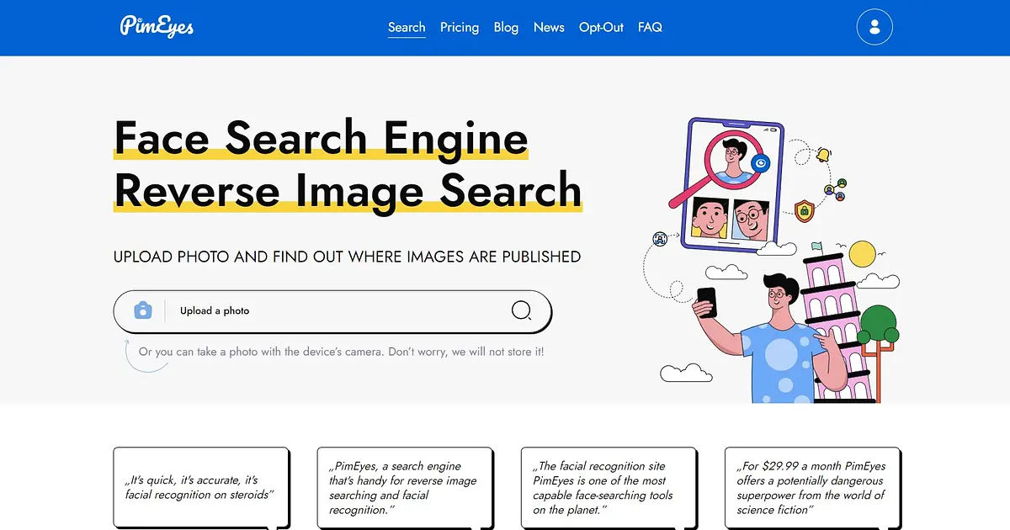
Task: Click the 'most capable face-searching tools' quote card
Action: [x=609, y=488]
